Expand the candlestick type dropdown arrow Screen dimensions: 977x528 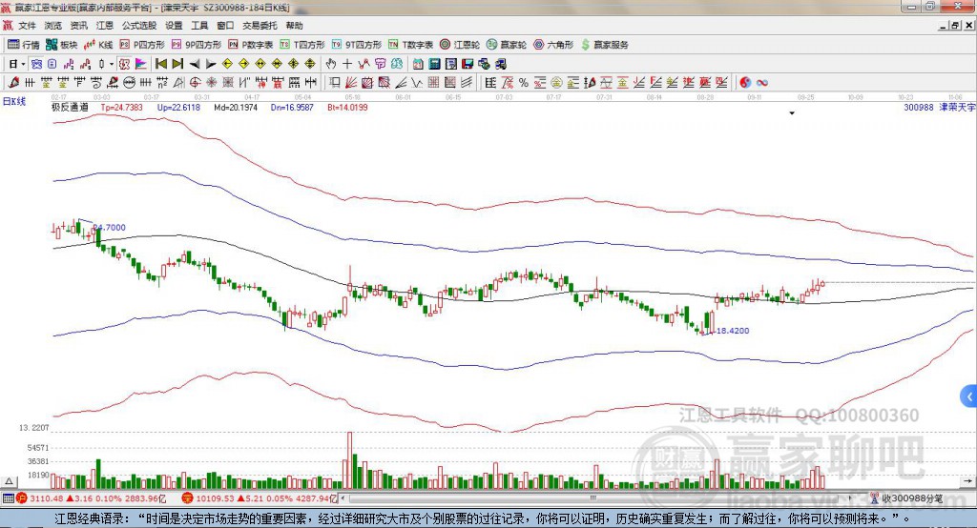(x=112, y=64)
